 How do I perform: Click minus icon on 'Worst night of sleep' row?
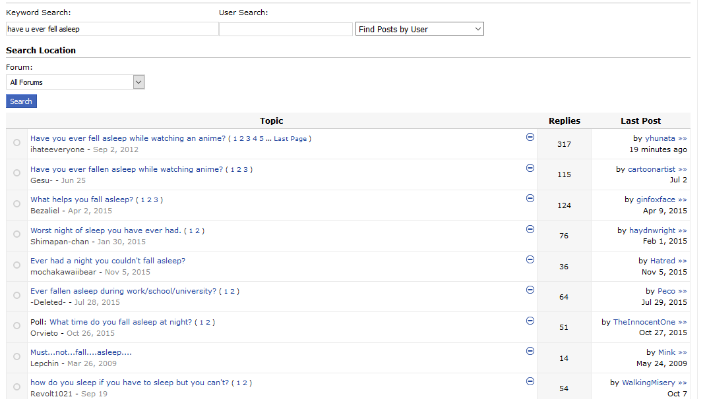[x=530, y=229]
